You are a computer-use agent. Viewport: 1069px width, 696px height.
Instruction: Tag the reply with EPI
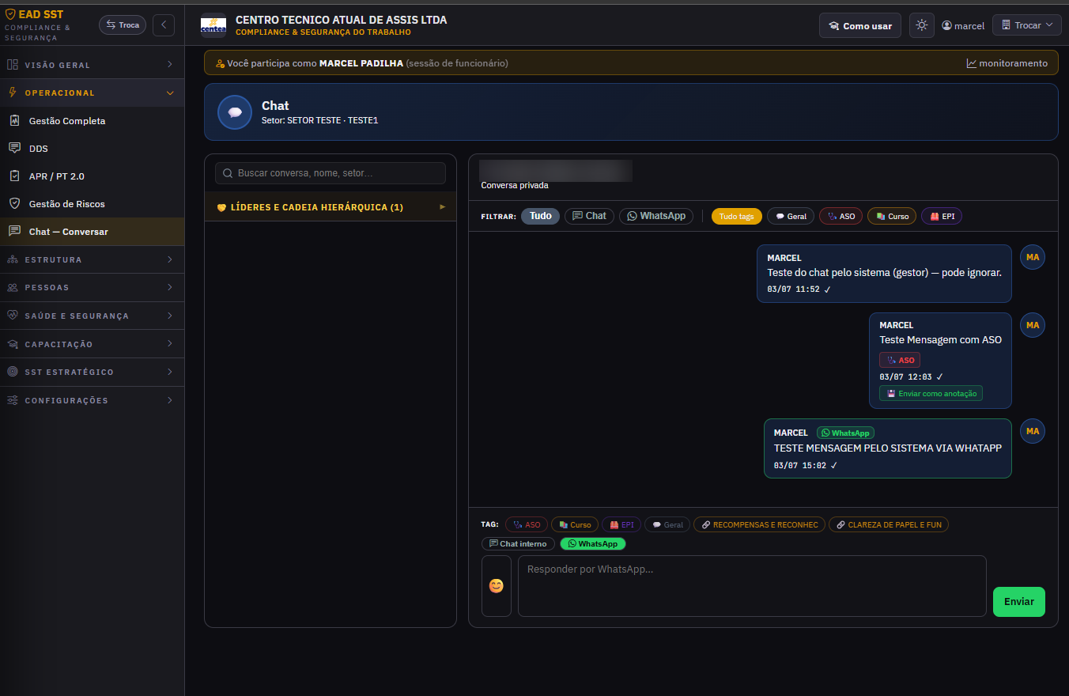(621, 524)
